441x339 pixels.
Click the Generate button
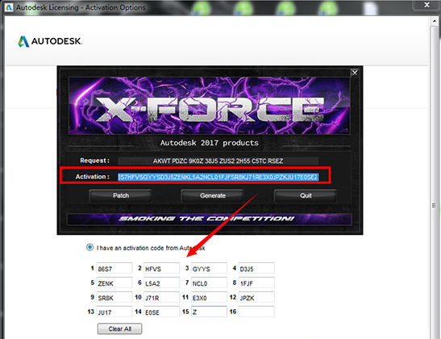click(213, 195)
